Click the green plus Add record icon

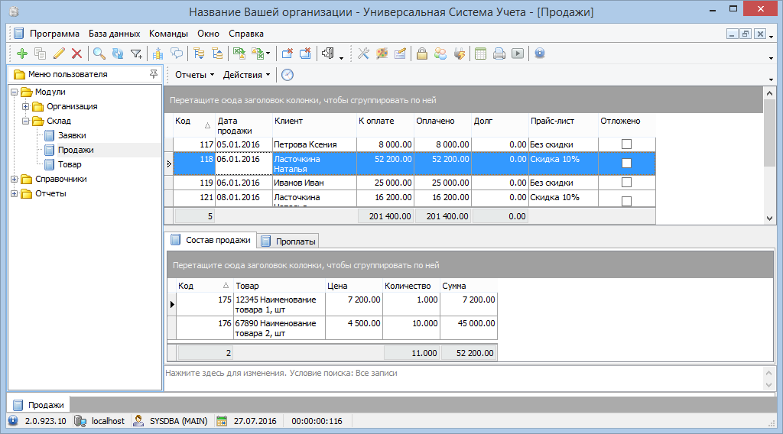(21, 53)
